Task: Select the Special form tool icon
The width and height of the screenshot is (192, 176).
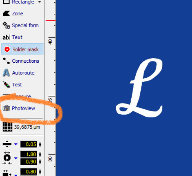Action: click(x=6, y=26)
